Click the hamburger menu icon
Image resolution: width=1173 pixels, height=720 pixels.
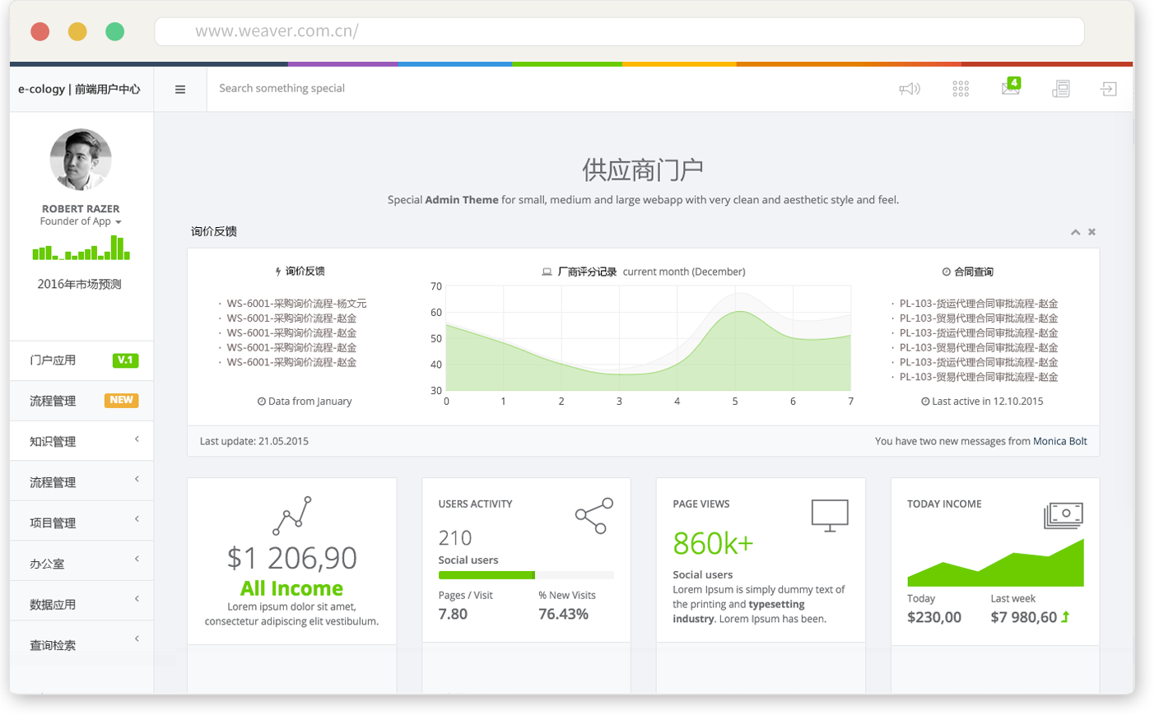[180, 90]
